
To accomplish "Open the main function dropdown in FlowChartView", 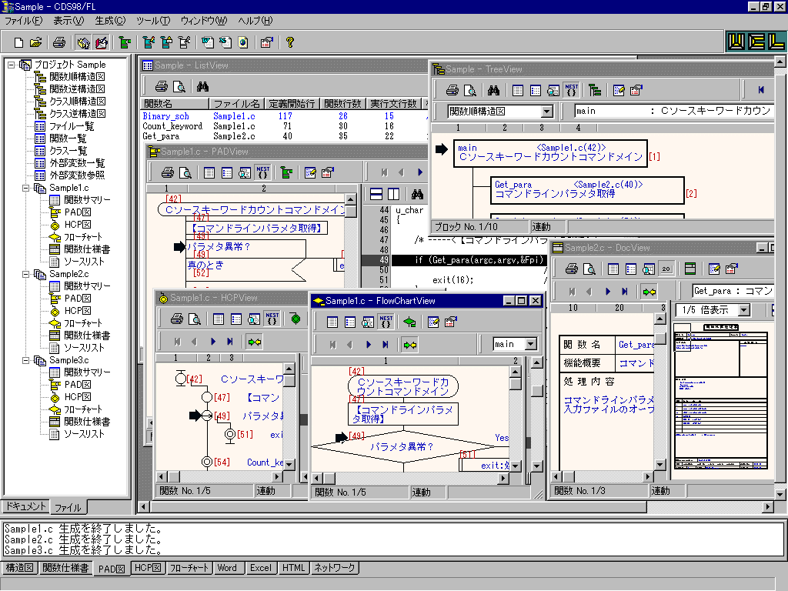I will click(x=530, y=344).
